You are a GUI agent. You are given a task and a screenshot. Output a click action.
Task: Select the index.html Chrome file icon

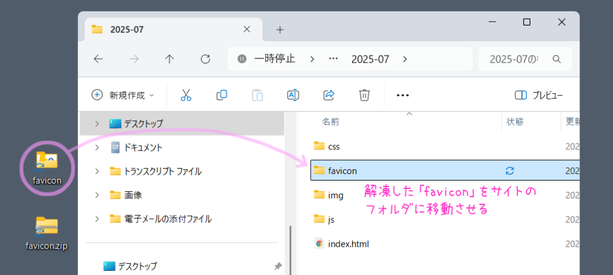pos(320,243)
